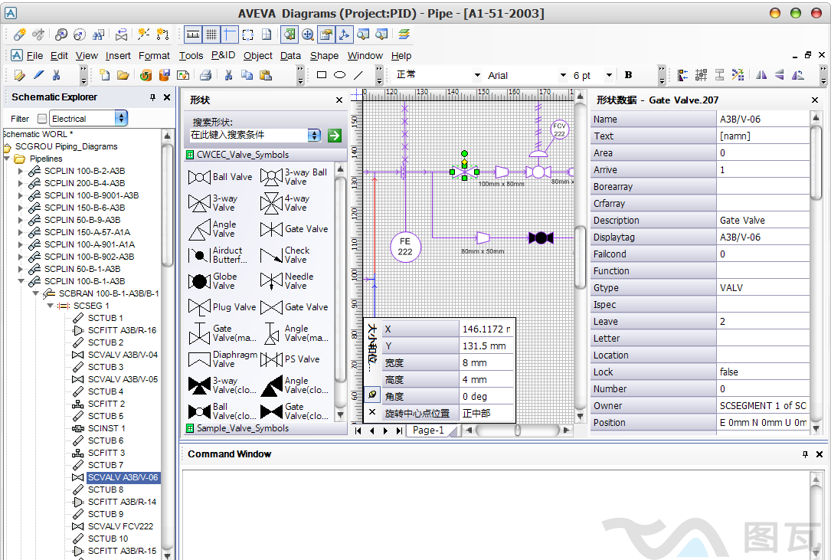Close the shape data panel for Gate Valve.207
Screen dimensions: 831x560
pos(815,100)
